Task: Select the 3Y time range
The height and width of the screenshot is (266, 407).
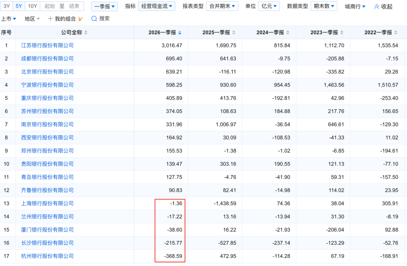Action: coord(6,6)
